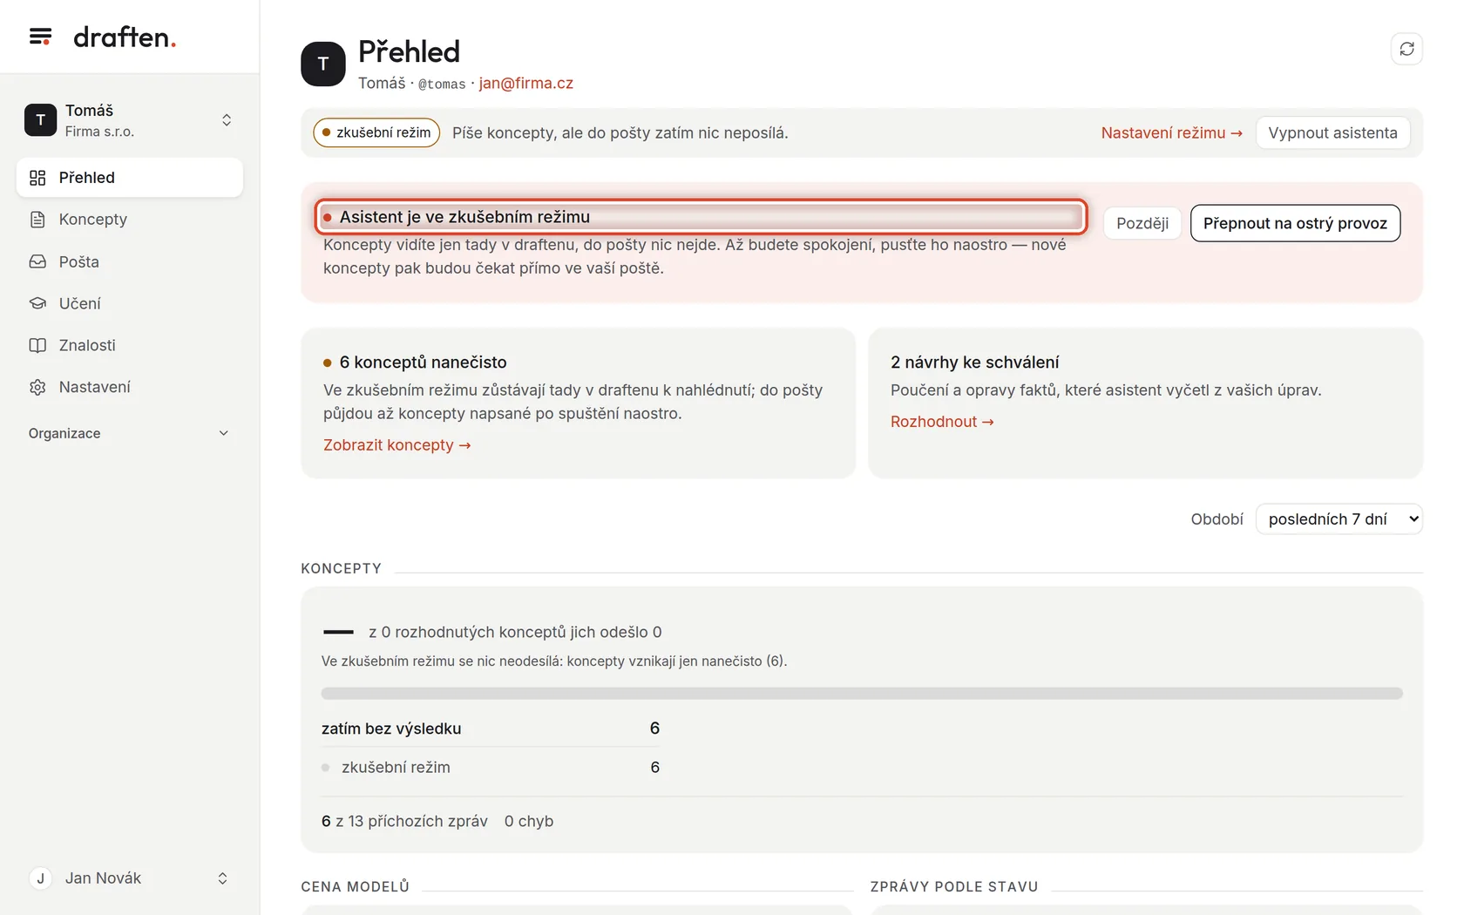The width and height of the screenshot is (1464, 915).
Task: Switch to live mode with Přepnout na ostrý provoz
Action: [x=1295, y=223]
